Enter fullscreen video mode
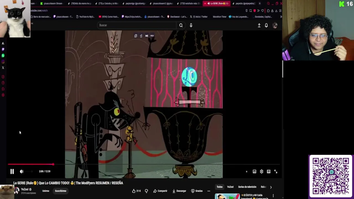354x199 pixels. 276,171
